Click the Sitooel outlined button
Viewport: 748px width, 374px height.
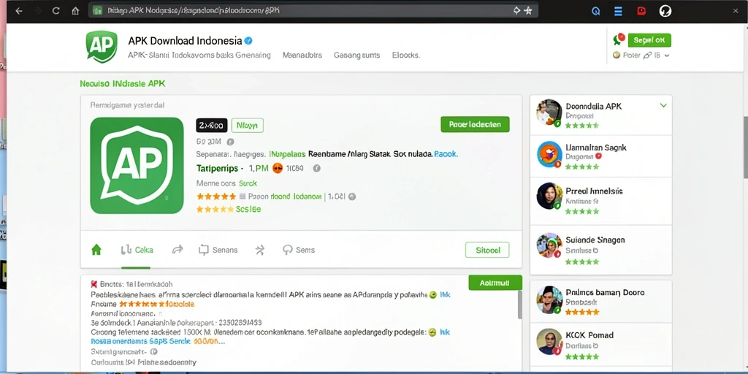coord(487,250)
